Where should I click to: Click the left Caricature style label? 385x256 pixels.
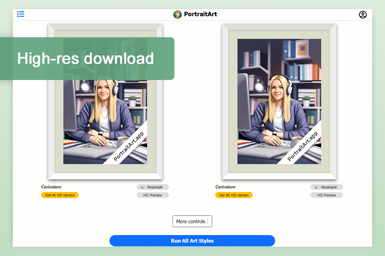[x=51, y=187]
